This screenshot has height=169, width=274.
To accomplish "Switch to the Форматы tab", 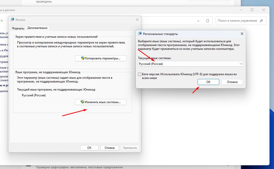I will (18, 28).
